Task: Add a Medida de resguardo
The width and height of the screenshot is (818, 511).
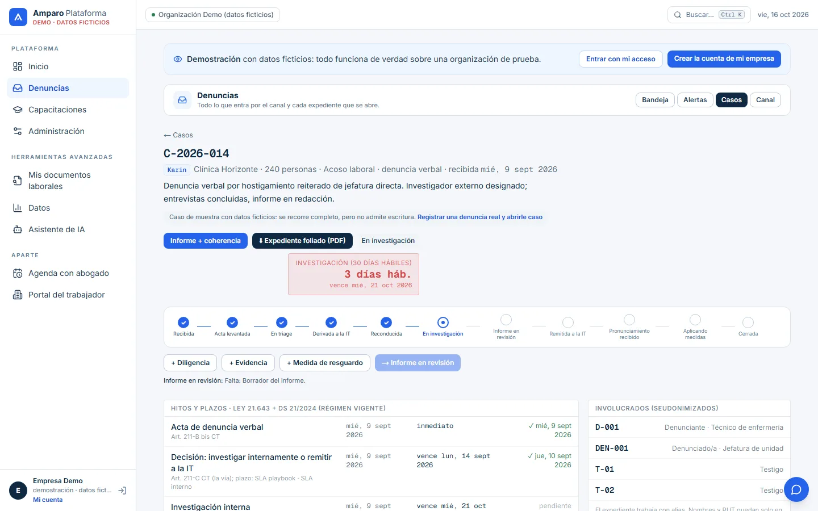Action: coord(325,363)
